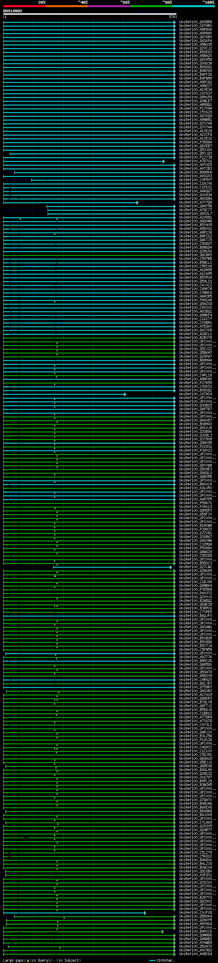Select label UniRef100_Q4KTI5
The image size is (218, 963).
point(196,240)
